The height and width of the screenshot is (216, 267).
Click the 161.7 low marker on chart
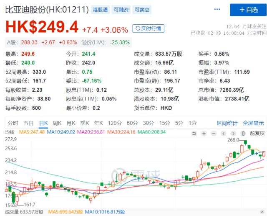click(30, 205)
